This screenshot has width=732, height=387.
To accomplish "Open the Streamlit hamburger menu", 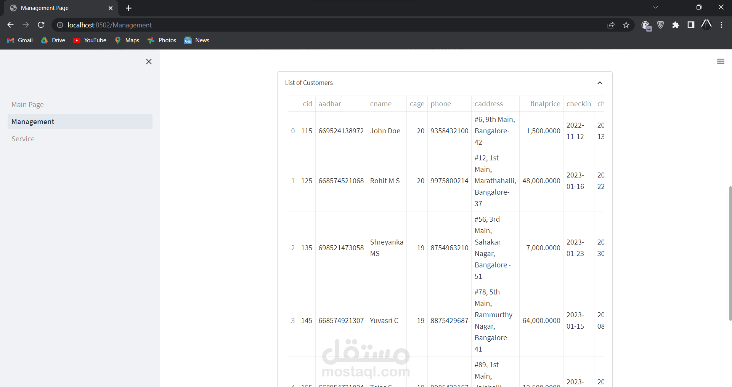I will click(721, 61).
